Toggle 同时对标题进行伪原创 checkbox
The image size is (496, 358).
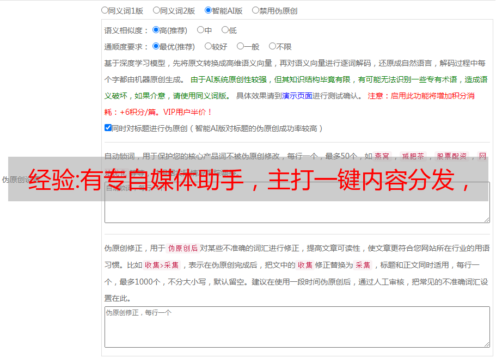tap(108, 128)
